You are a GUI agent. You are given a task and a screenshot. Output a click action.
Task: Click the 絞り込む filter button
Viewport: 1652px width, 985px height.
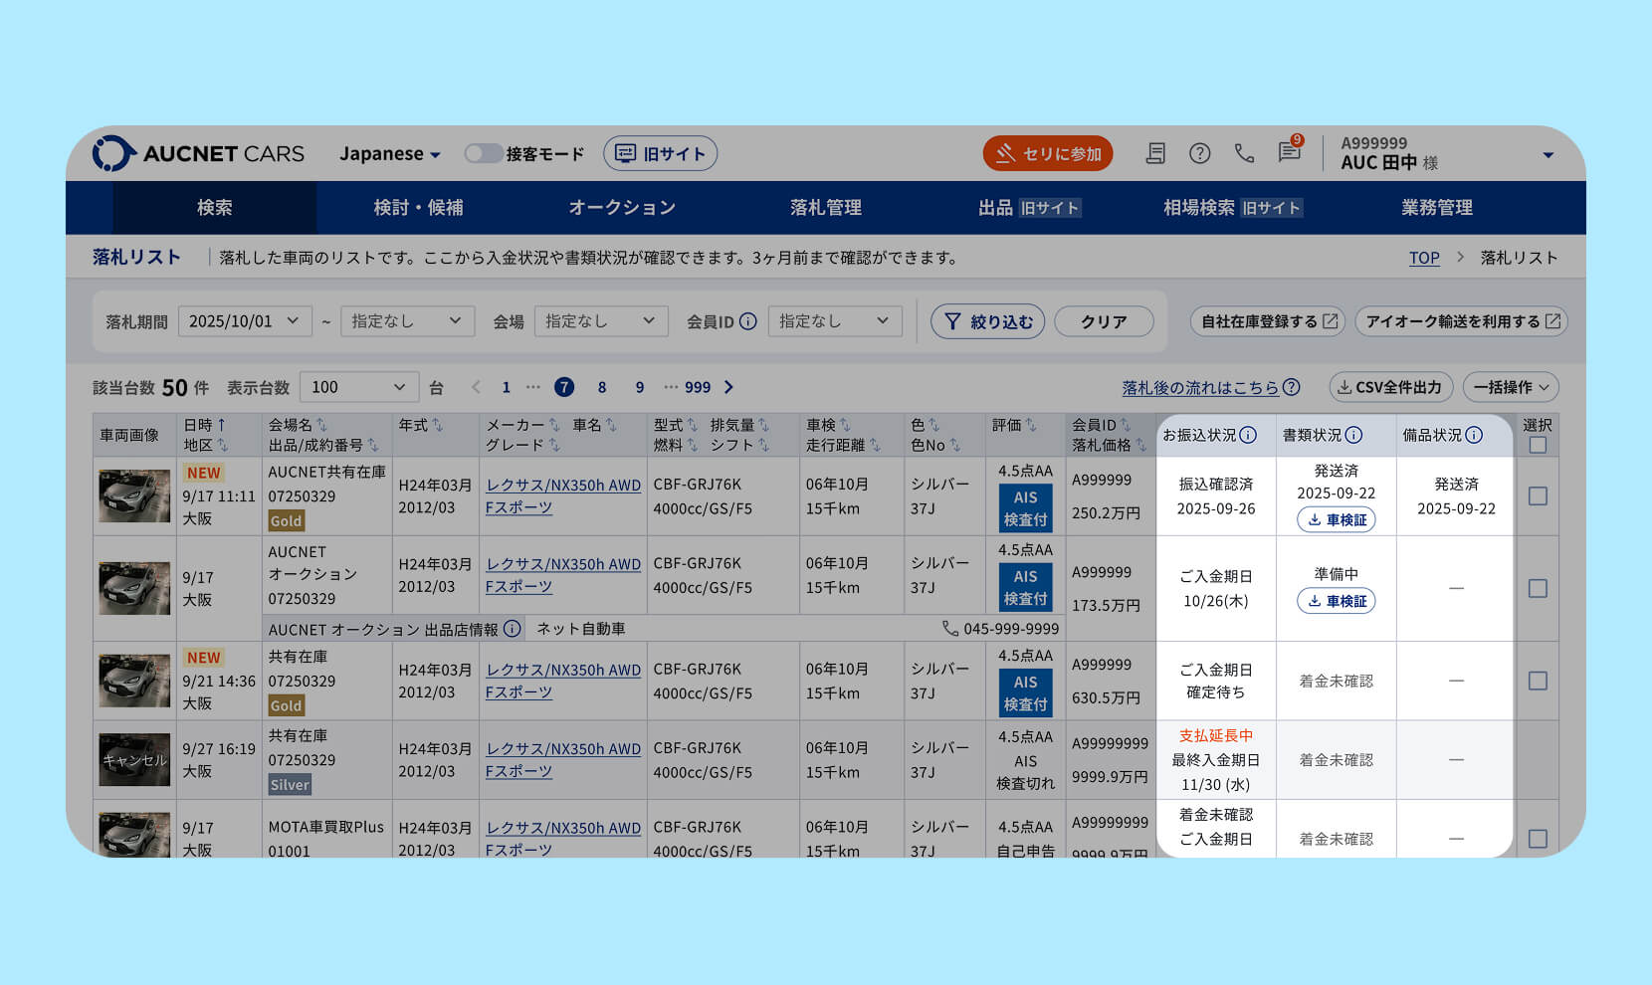[x=987, y=321]
